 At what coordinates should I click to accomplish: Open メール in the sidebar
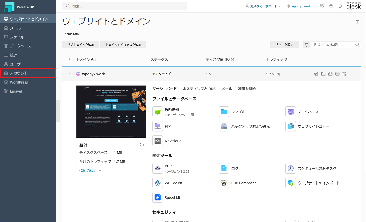[28, 28]
